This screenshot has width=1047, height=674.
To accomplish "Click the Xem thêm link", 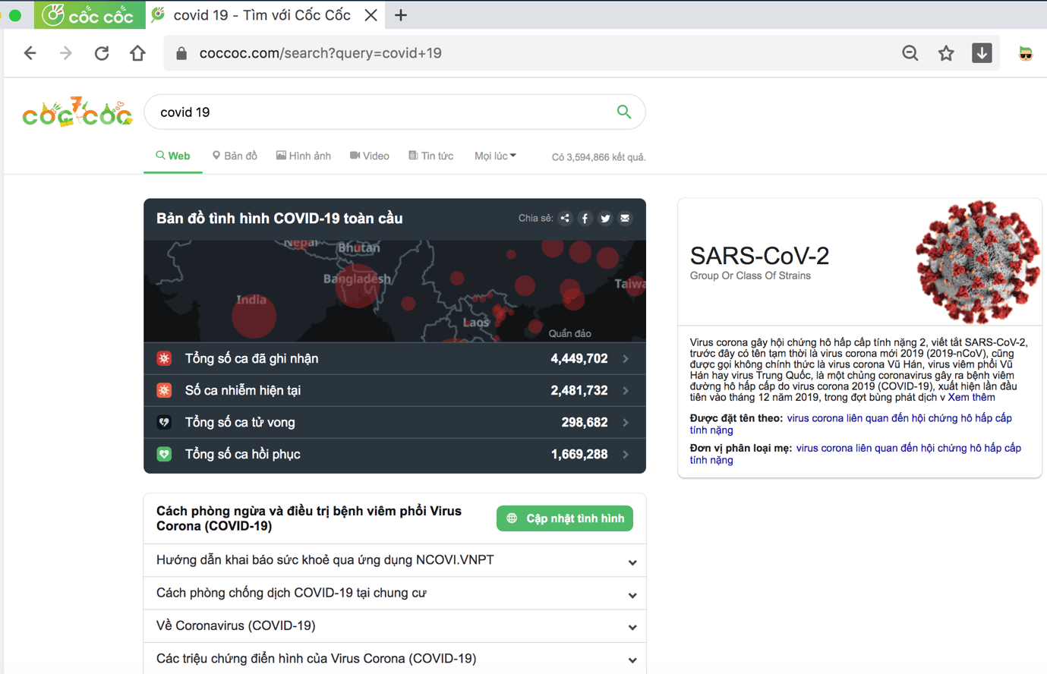I will pyautogui.click(x=971, y=397).
